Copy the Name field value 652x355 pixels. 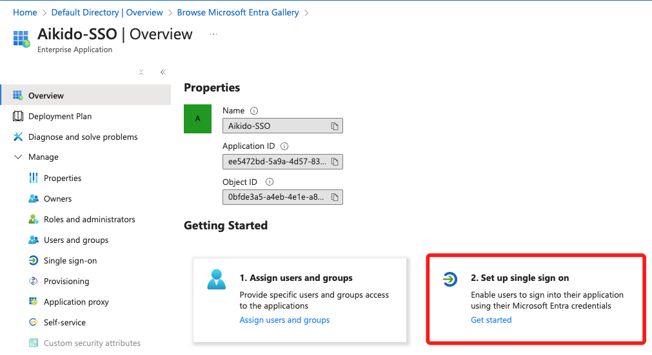(x=335, y=126)
